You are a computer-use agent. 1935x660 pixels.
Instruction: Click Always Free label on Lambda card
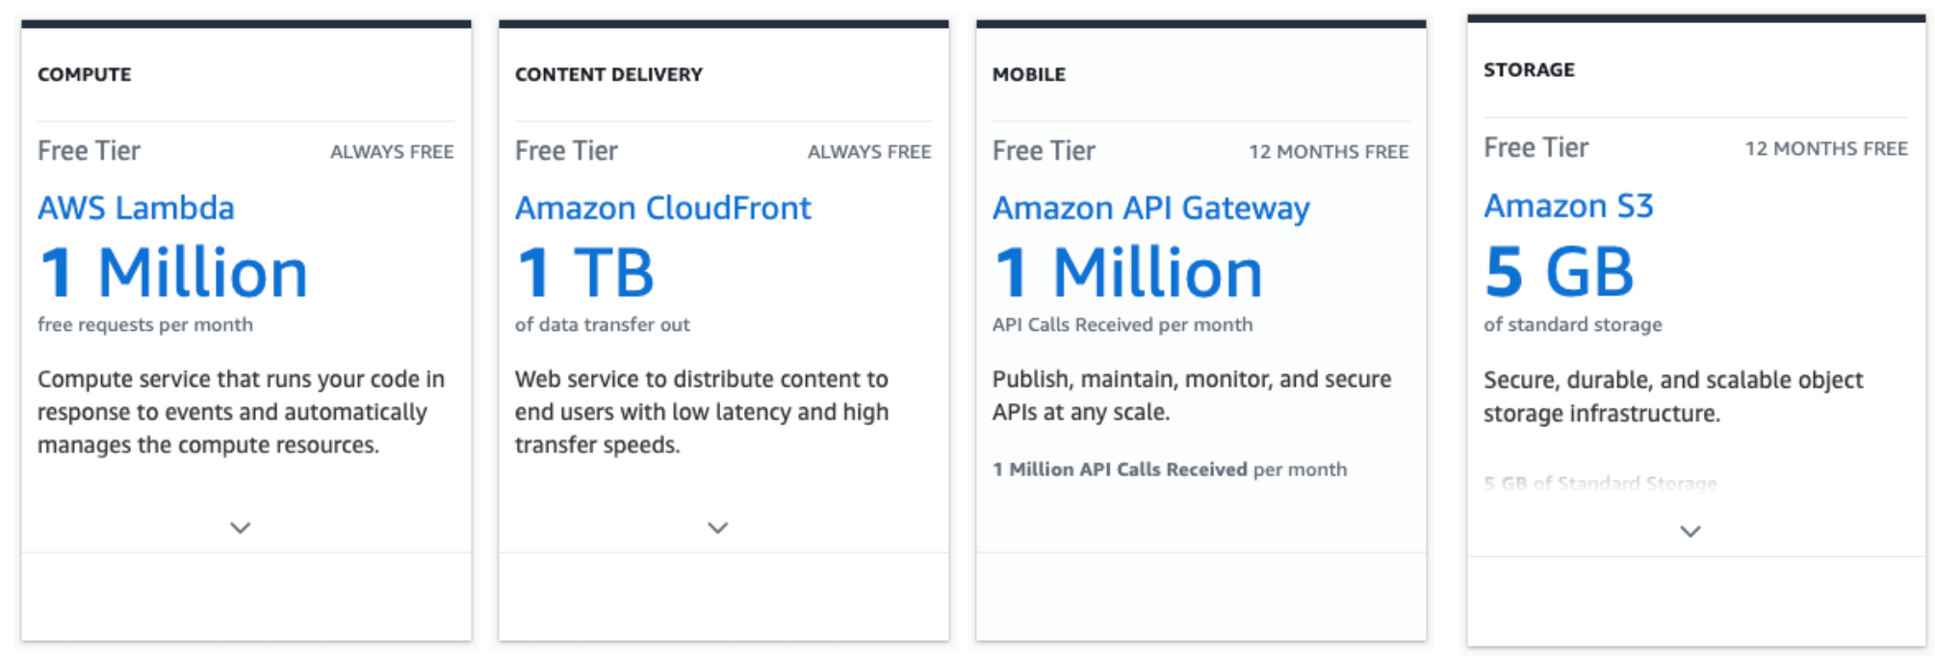(x=392, y=152)
